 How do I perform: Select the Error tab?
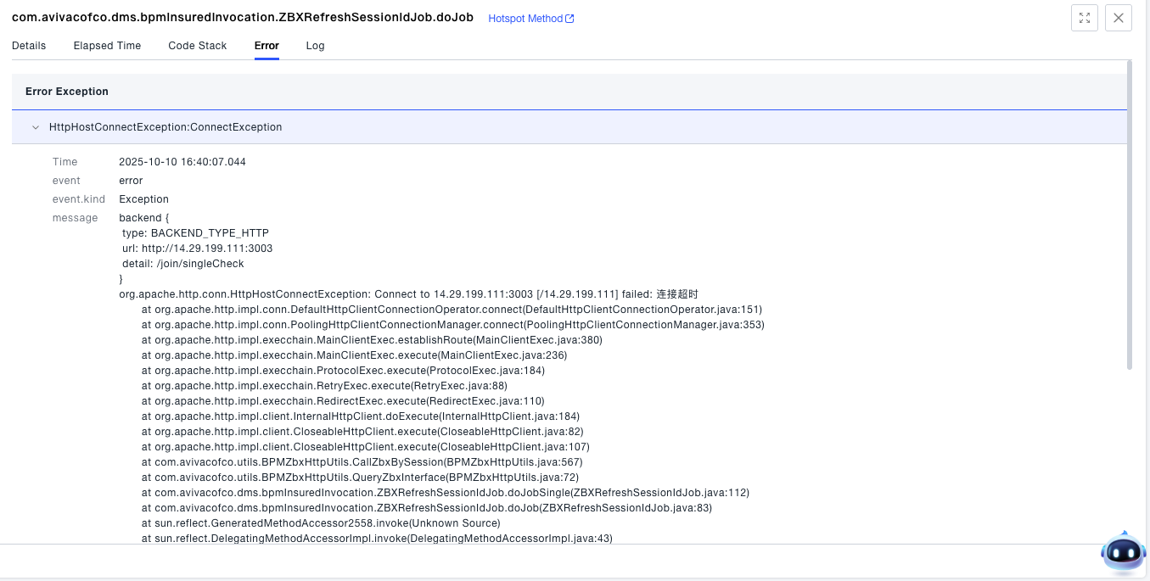(x=266, y=46)
